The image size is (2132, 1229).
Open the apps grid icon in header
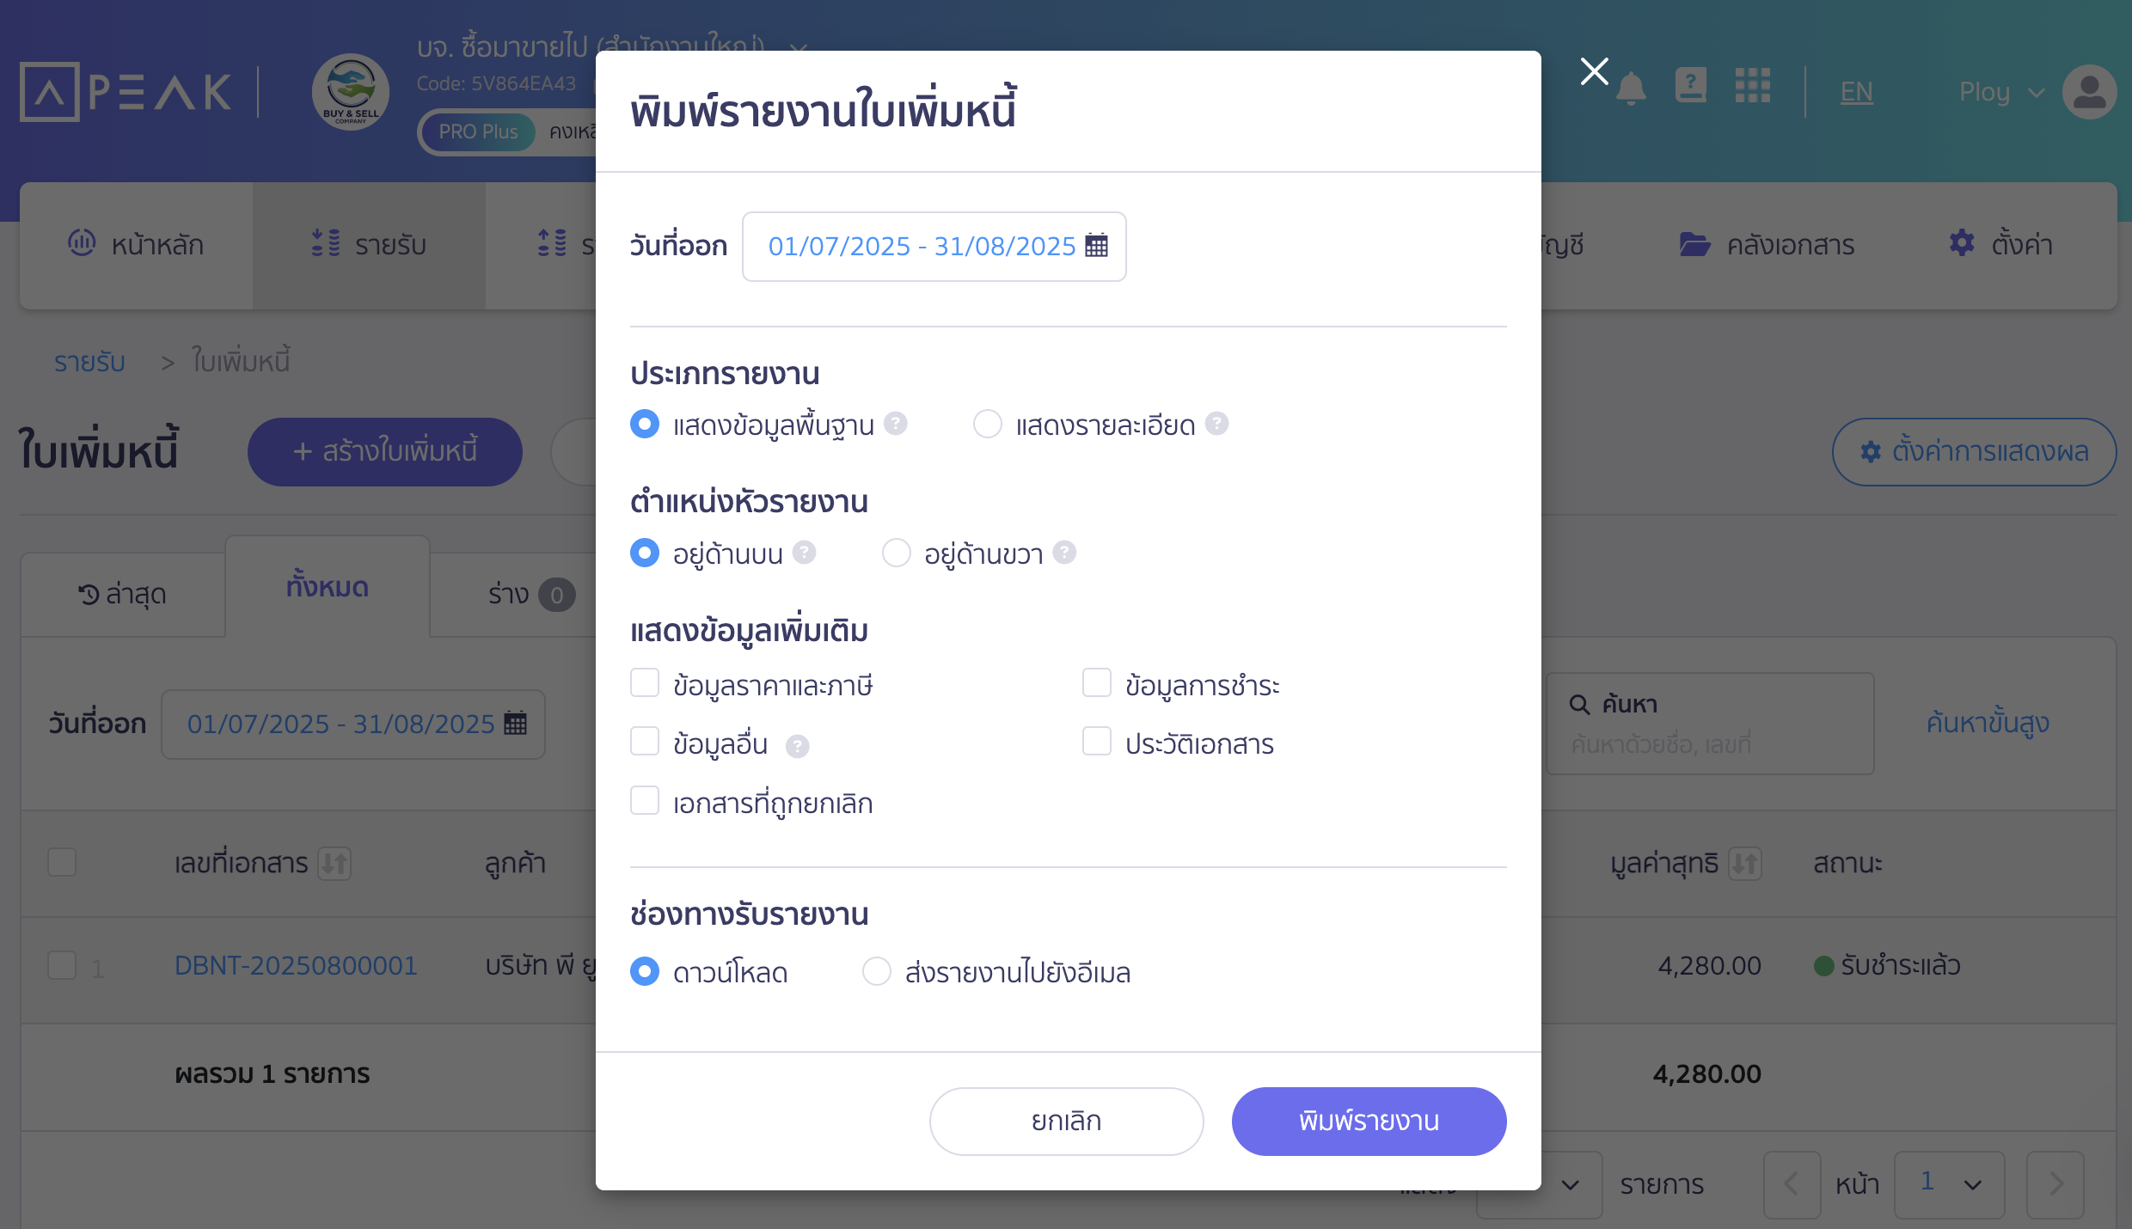click(x=1752, y=86)
